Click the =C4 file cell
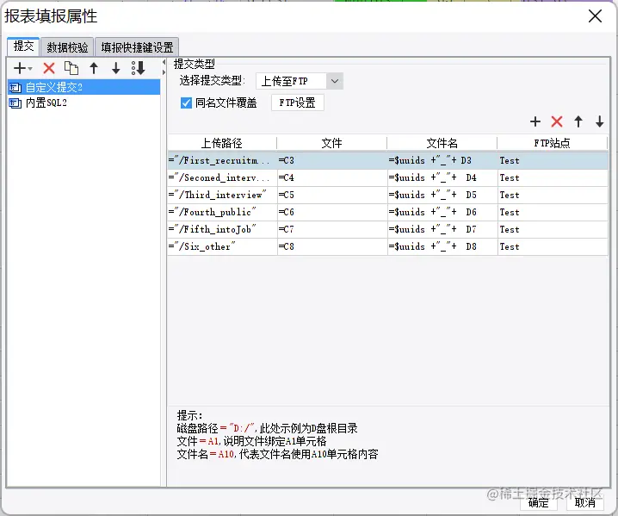The image size is (618, 516). click(332, 178)
